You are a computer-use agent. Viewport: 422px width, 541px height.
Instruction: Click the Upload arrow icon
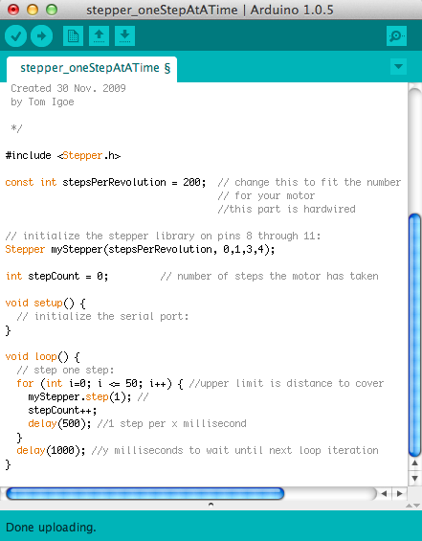click(41, 35)
